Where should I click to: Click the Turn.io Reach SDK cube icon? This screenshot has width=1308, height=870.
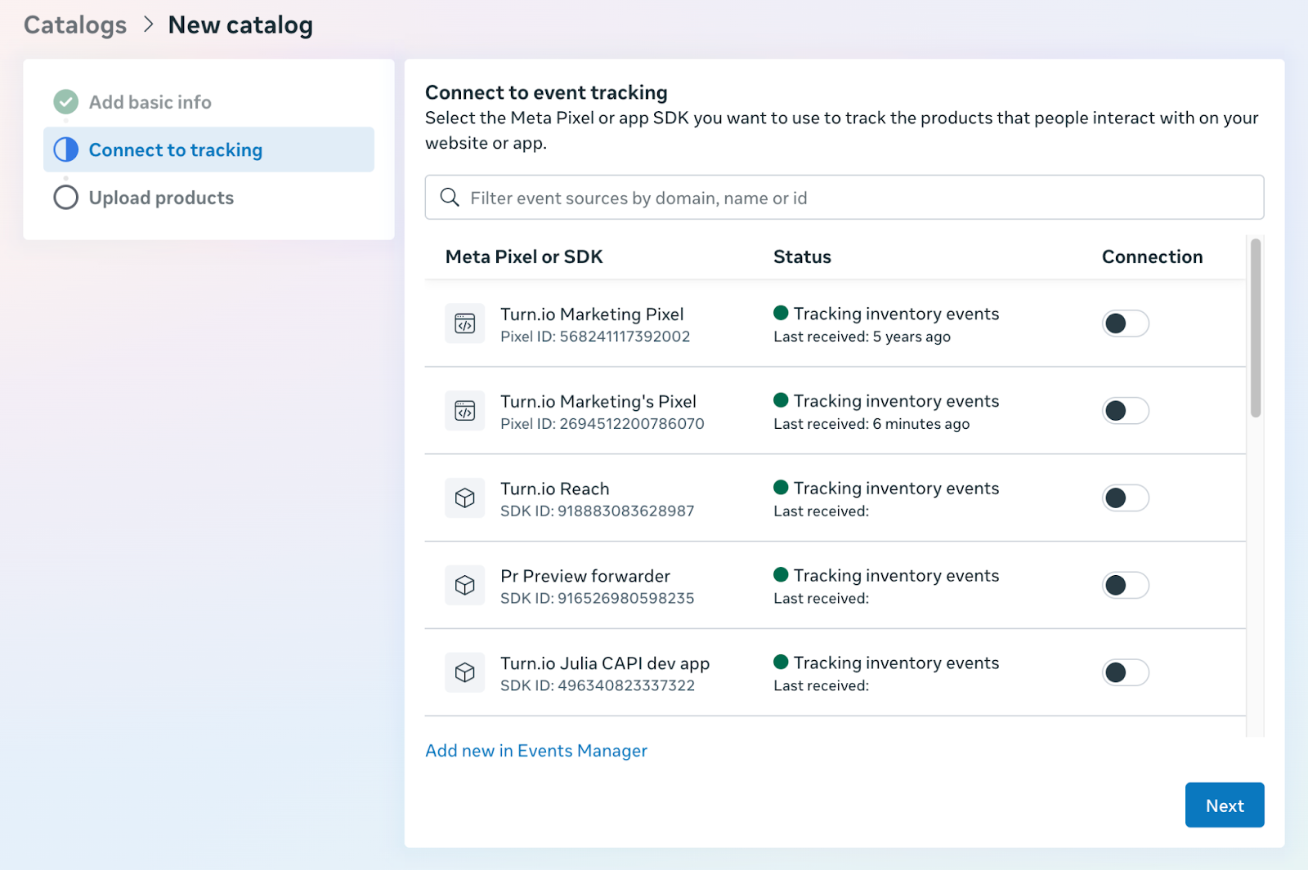[x=464, y=498]
